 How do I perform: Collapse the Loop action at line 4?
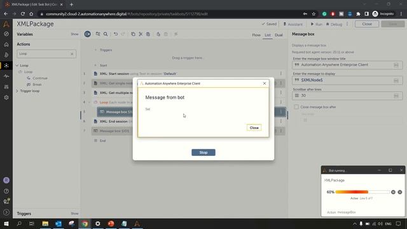click(89, 102)
